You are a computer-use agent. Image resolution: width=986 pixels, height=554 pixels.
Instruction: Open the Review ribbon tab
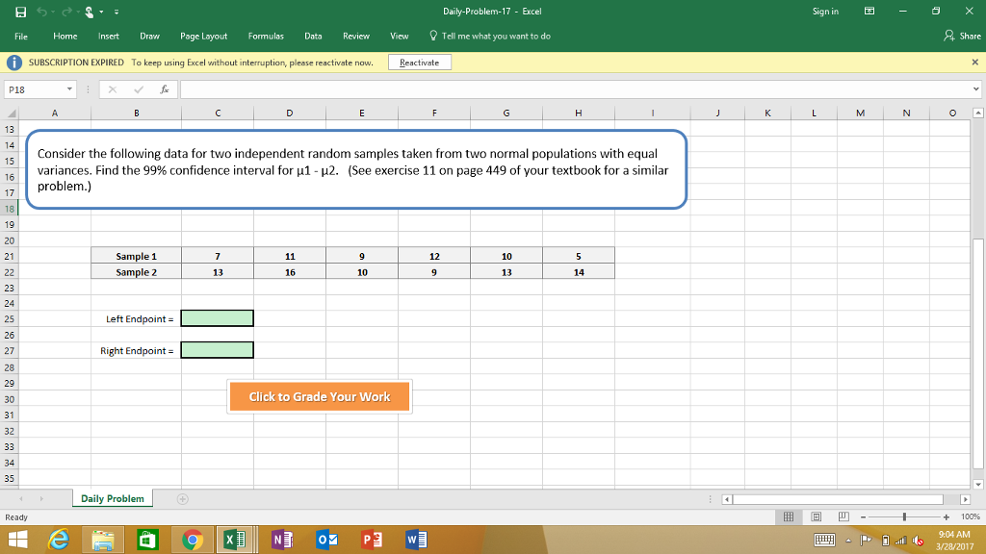355,36
